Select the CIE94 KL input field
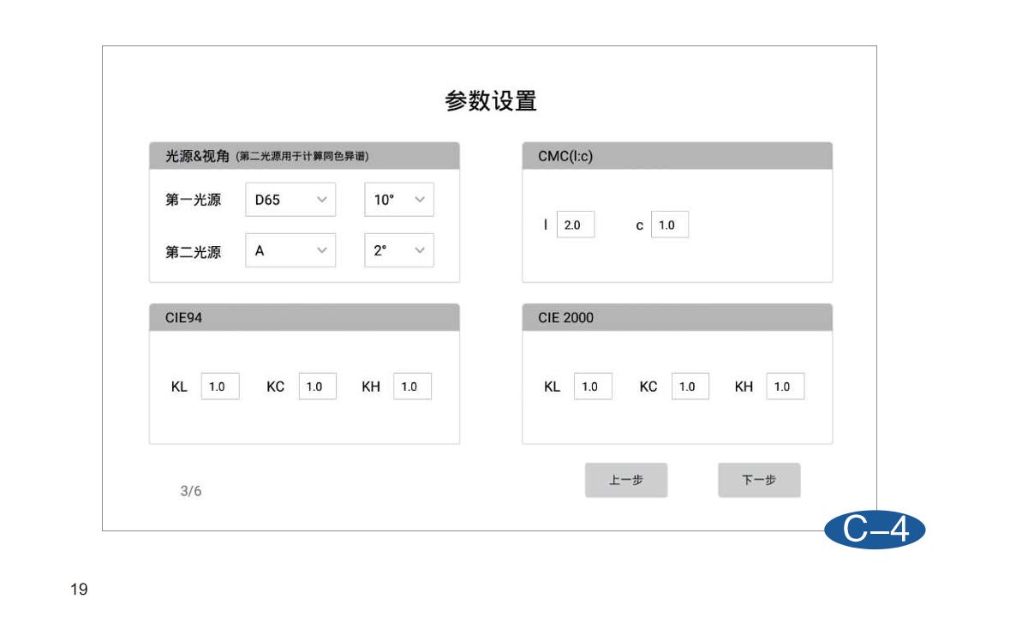This screenshot has height=641, width=1028. click(219, 386)
